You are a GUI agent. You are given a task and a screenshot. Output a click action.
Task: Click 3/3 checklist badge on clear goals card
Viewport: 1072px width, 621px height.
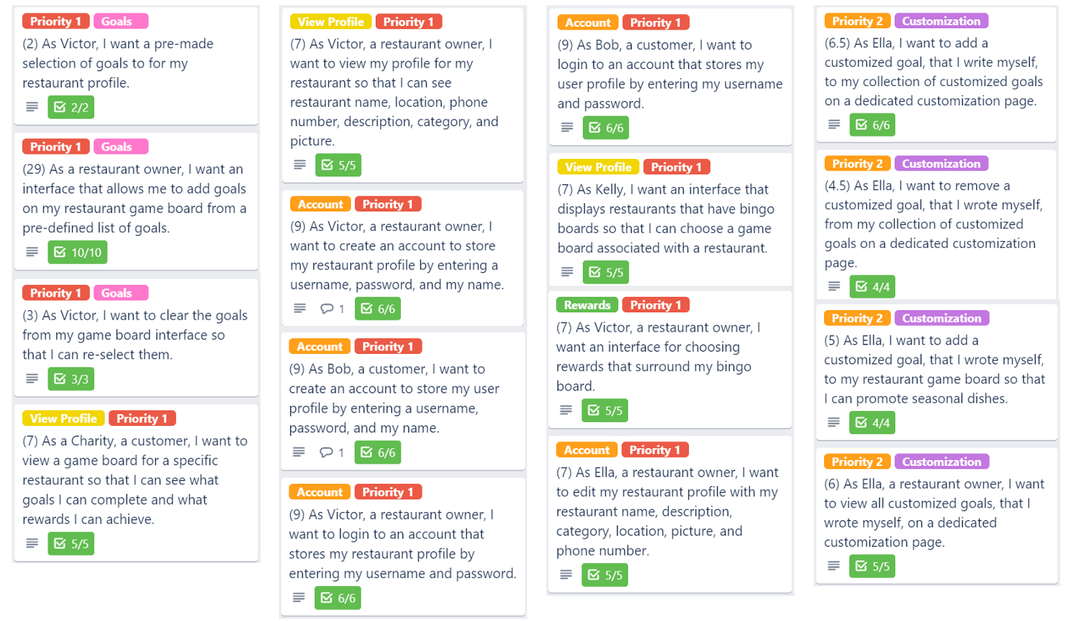(x=71, y=379)
